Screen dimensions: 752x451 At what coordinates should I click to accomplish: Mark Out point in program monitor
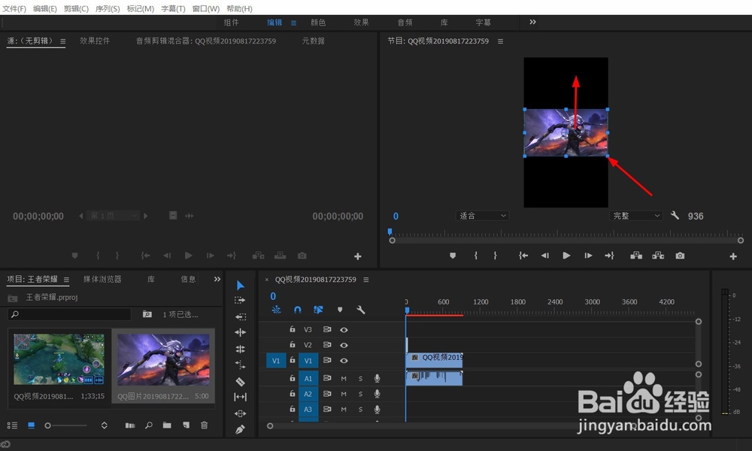tap(495, 256)
